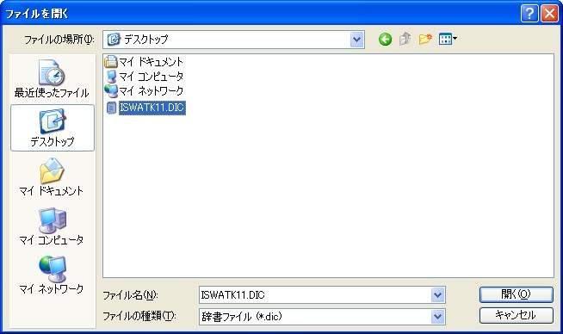Select the ISWATK11.DIC file in the list

click(145, 108)
